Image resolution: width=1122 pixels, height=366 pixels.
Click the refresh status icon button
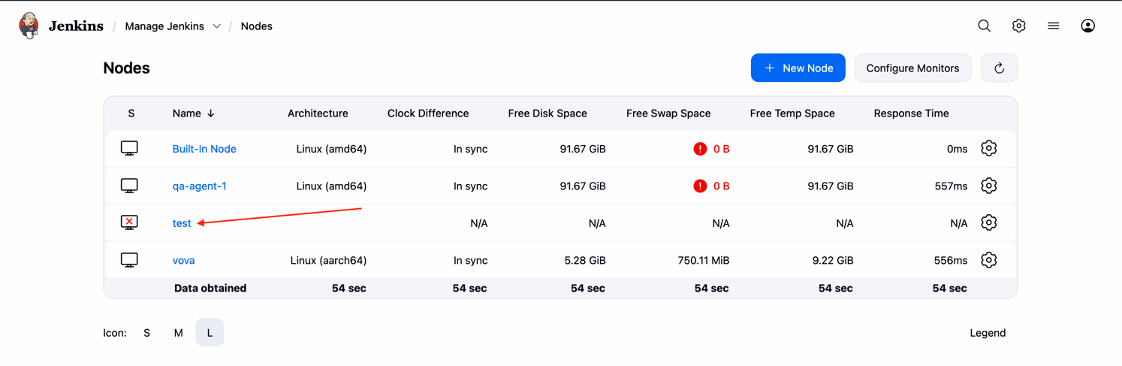point(999,68)
